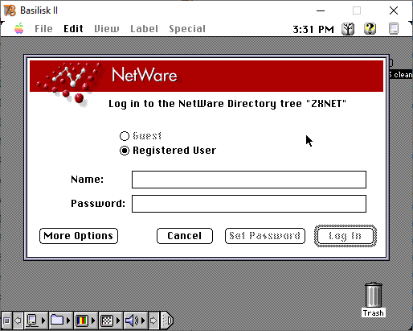413x331 pixels.
Task: Open AppleTalk switch module in Control Strip
Action: click(x=32, y=321)
